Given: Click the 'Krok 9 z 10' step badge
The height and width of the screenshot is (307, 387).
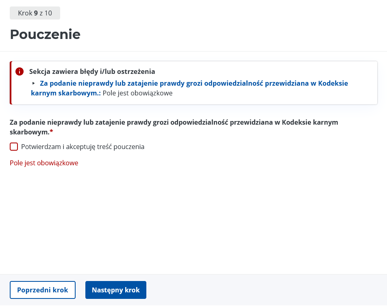Looking at the screenshot, I should (35, 13).
